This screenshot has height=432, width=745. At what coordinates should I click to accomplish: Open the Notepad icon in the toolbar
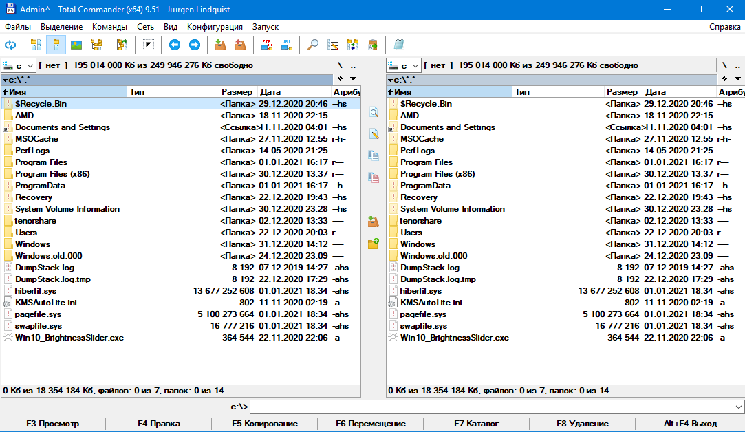(x=399, y=45)
